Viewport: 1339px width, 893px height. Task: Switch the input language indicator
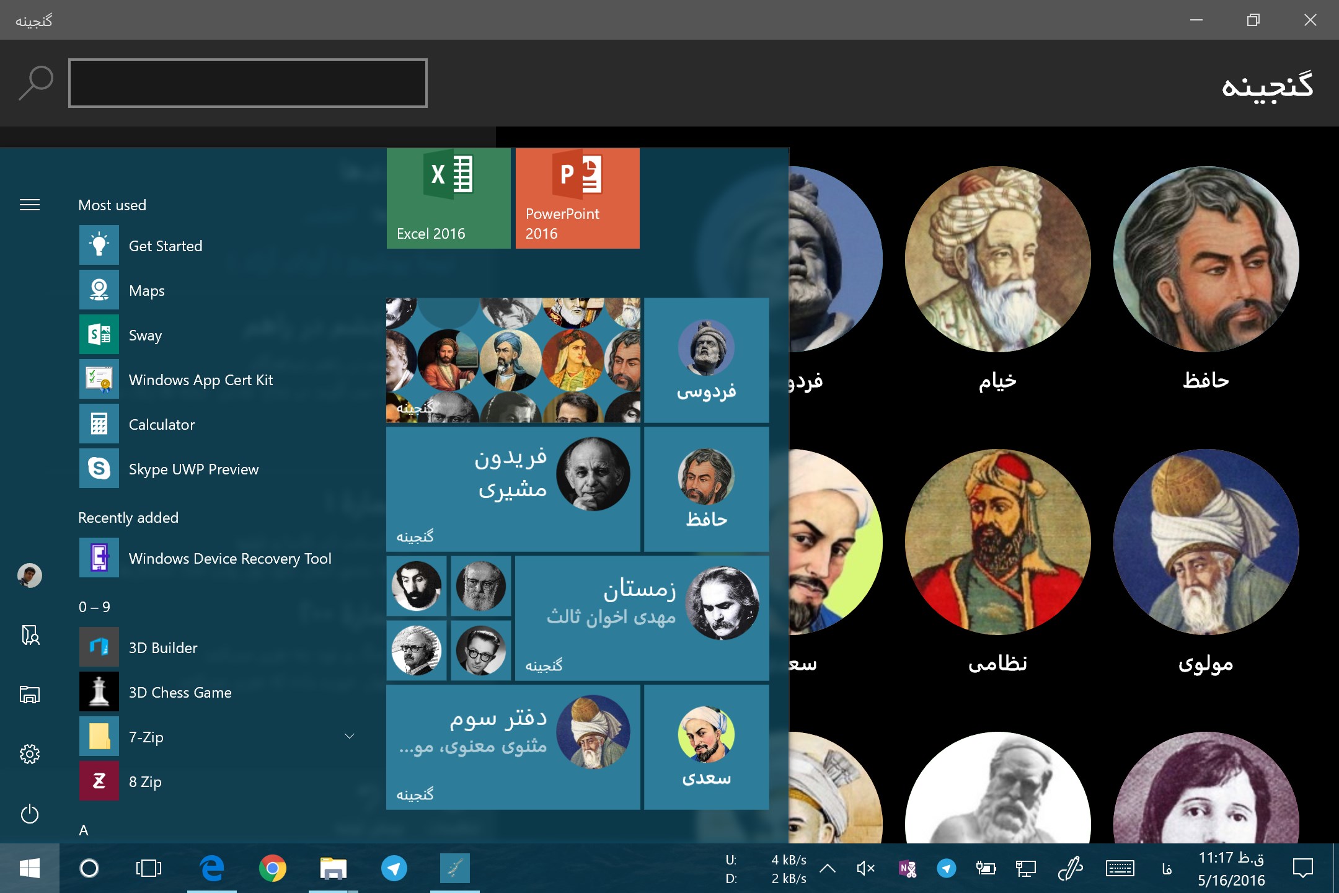coord(1167,869)
